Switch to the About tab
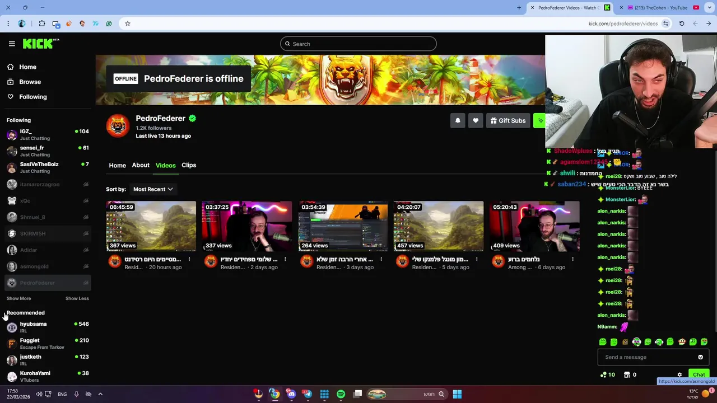The height and width of the screenshot is (403, 717). 141,165
